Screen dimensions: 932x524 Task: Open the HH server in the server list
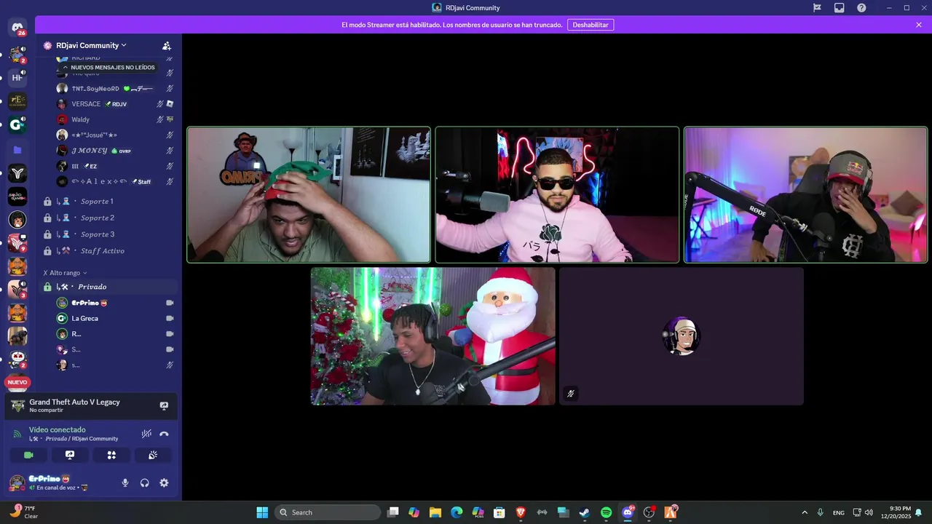coord(17,77)
